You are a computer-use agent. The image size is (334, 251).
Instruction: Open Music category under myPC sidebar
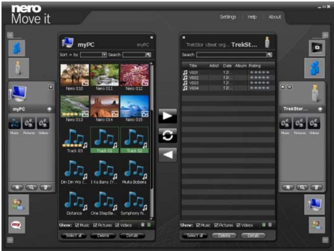(14, 123)
